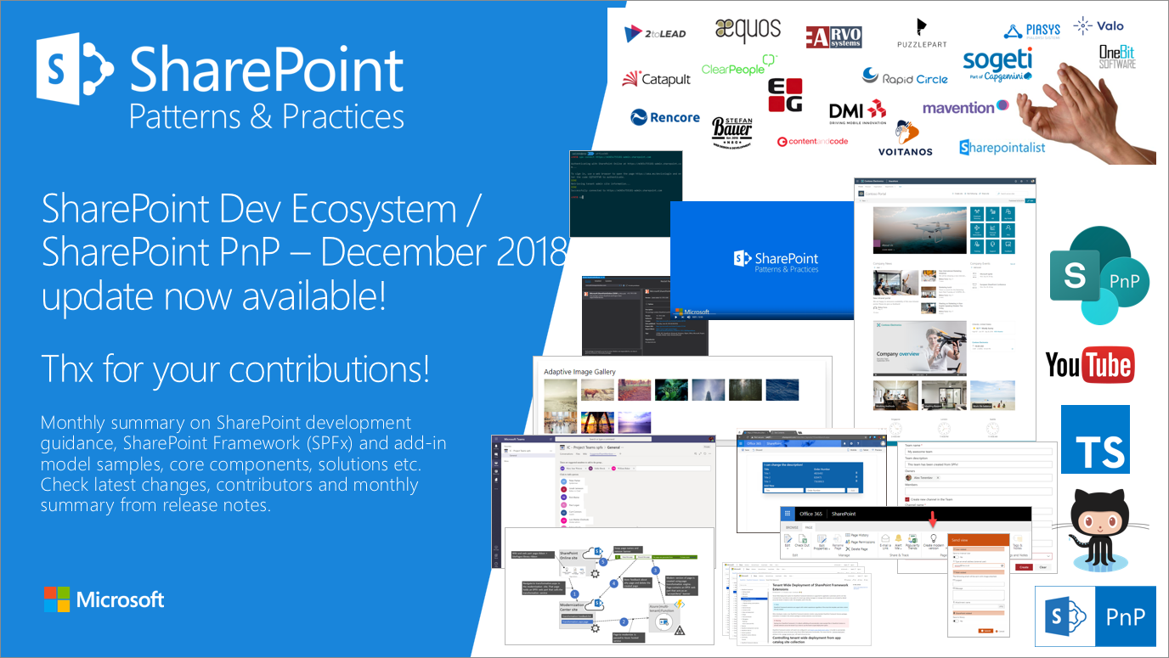Open the YouTube logo
The image size is (1169, 658).
coord(1091,363)
